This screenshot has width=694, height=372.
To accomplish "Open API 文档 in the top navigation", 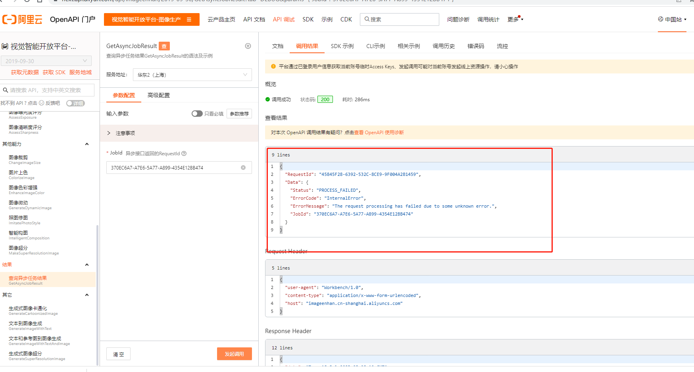I will pyautogui.click(x=254, y=19).
